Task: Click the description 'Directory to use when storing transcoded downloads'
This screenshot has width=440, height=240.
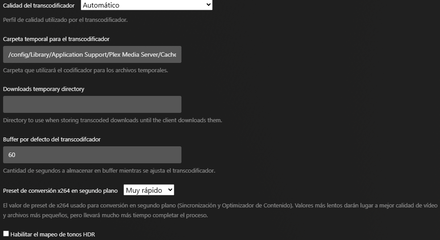Action: [112, 120]
